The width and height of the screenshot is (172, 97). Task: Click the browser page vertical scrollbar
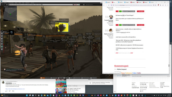tap(169, 65)
